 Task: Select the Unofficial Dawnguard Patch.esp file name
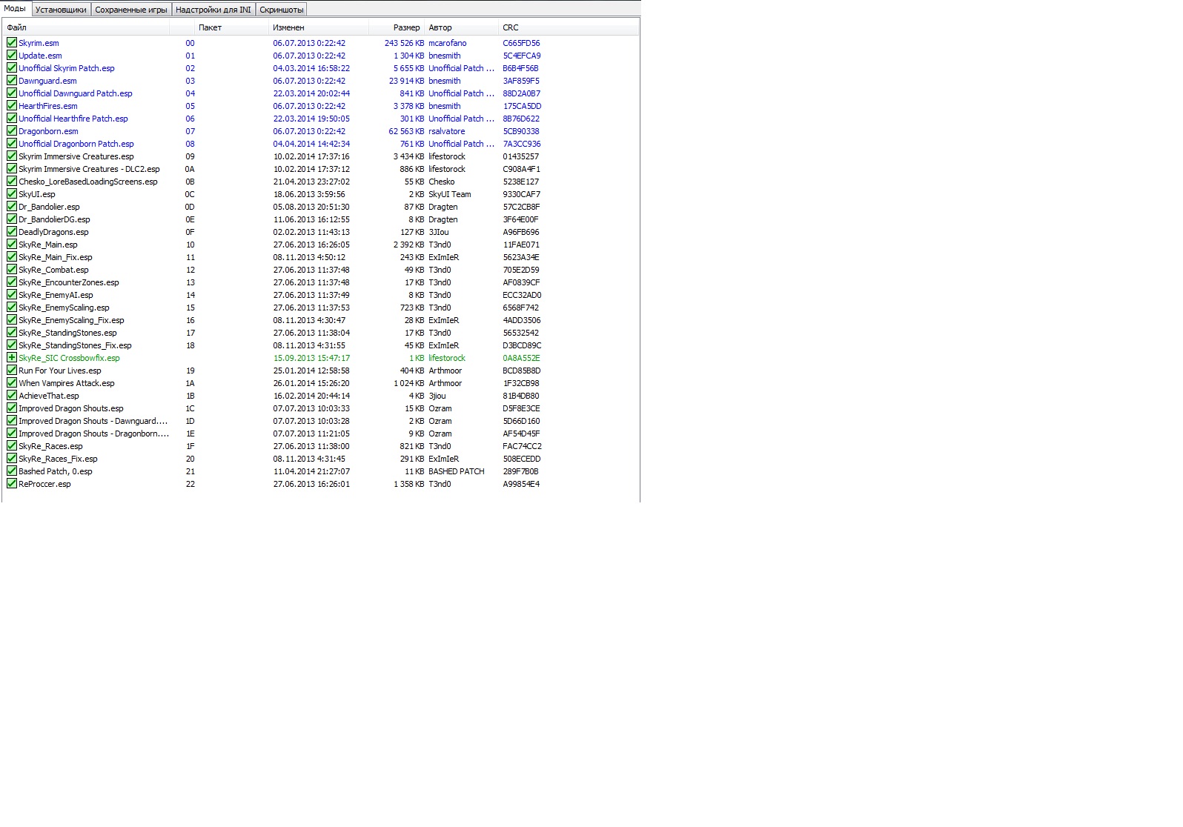pyautogui.click(x=76, y=93)
